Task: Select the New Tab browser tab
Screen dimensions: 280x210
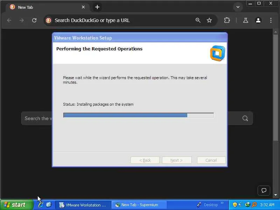Action: pos(47,7)
